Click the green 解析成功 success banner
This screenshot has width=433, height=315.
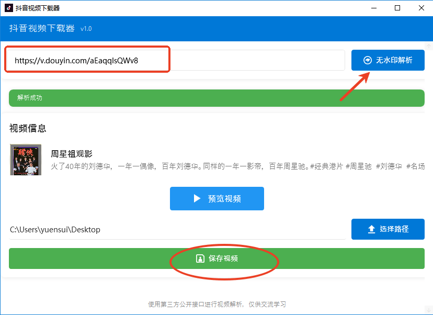pos(216,97)
